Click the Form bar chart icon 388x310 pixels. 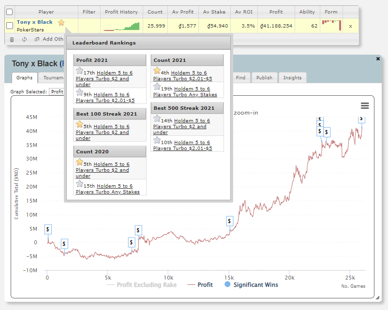pyautogui.click(x=332, y=24)
